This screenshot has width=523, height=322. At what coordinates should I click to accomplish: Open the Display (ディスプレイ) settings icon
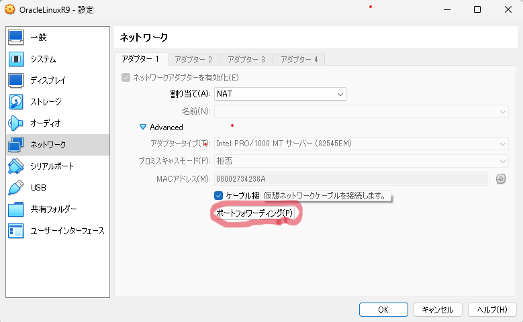pyautogui.click(x=16, y=80)
